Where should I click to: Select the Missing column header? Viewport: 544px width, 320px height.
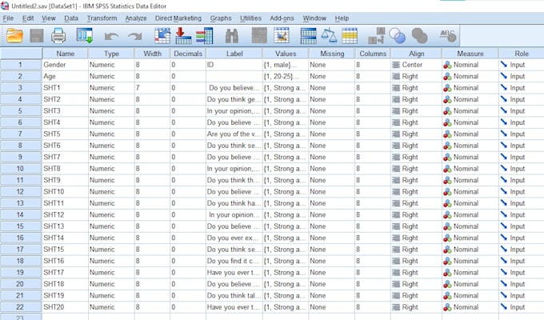332,54
